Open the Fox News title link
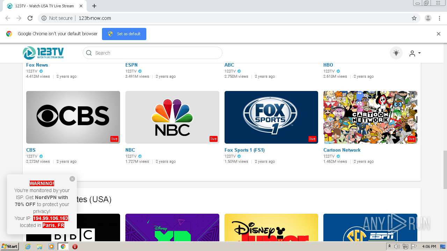Viewport: 447px width, 251px height. tap(37, 65)
